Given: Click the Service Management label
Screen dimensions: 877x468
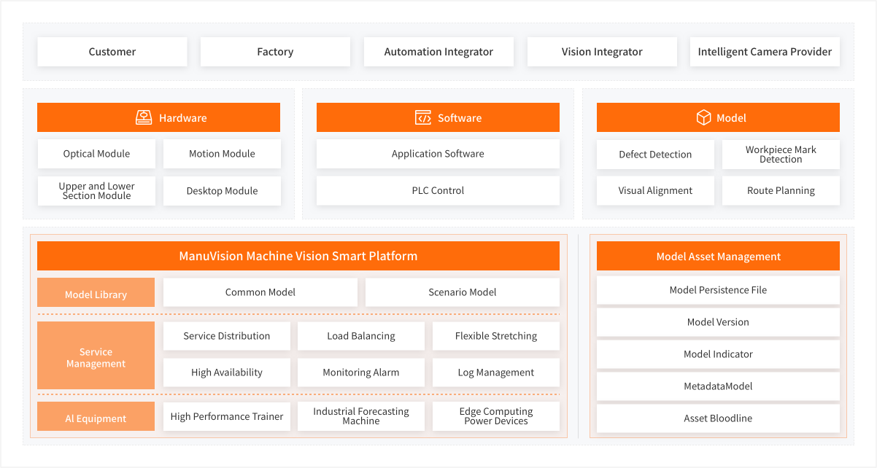Looking at the screenshot, I should (x=96, y=355).
